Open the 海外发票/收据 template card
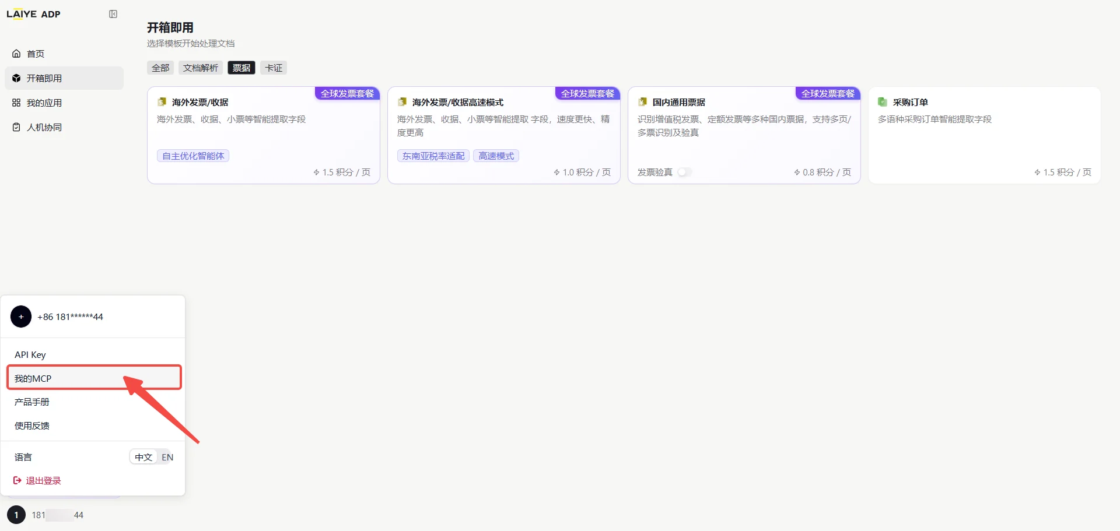Image resolution: width=1120 pixels, height=531 pixels. click(x=264, y=135)
